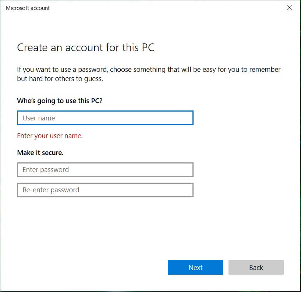Close the Microsoft account dialog

coord(290,8)
